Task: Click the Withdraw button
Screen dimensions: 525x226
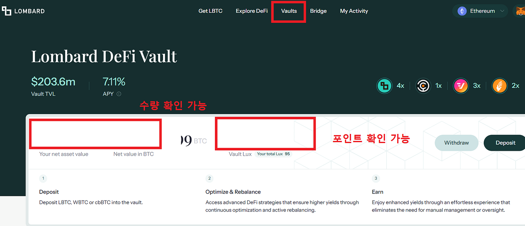Action: point(456,143)
